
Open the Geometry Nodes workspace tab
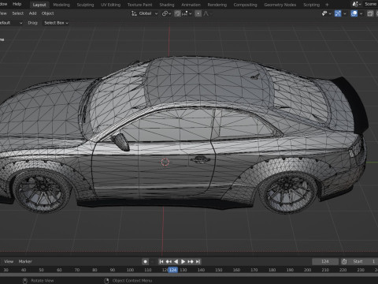click(280, 5)
